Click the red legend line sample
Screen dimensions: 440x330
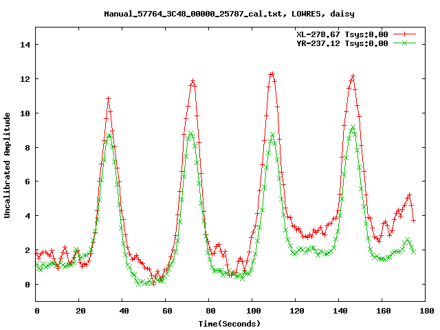pos(404,34)
